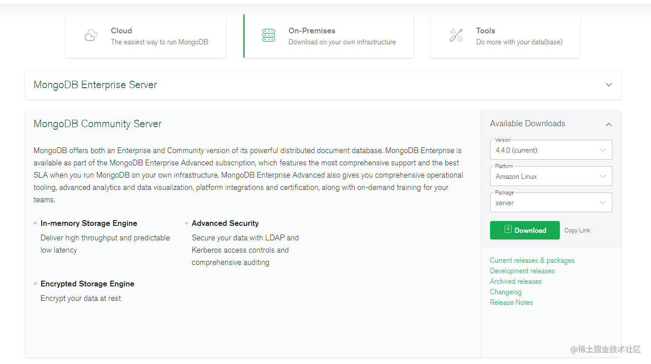Click the Cloud icon
The image size is (651, 364).
[91, 36]
